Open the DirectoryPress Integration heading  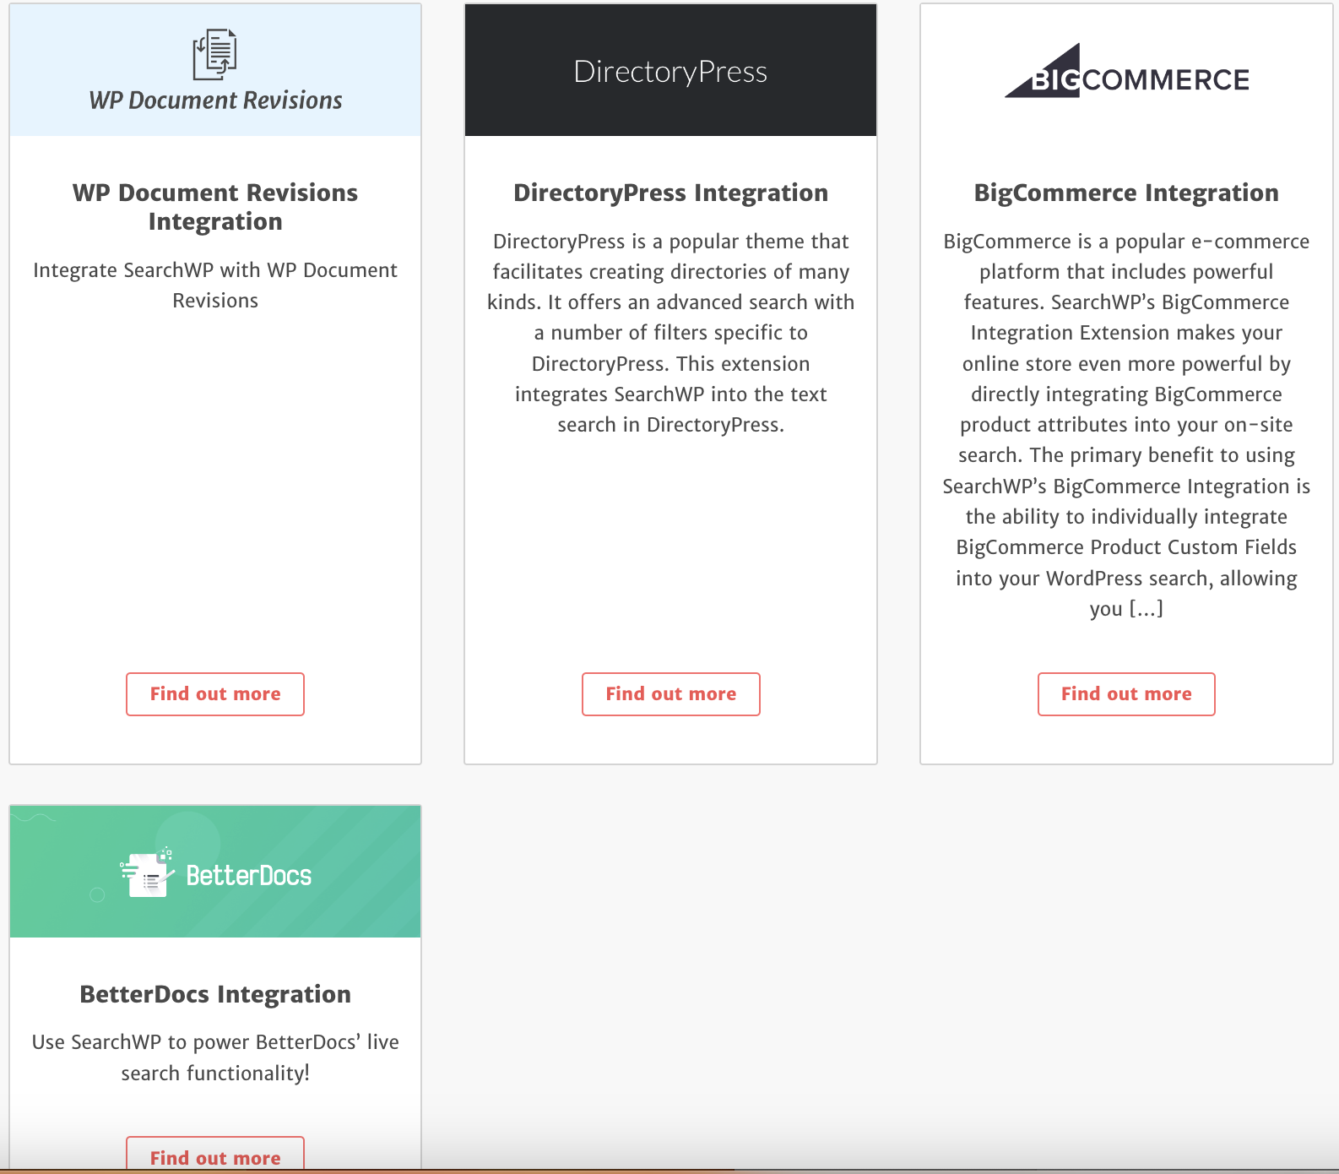(x=671, y=193)
